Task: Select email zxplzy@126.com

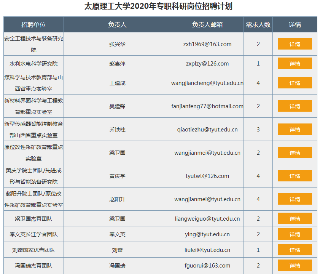Action: click(x=207, y=64)
